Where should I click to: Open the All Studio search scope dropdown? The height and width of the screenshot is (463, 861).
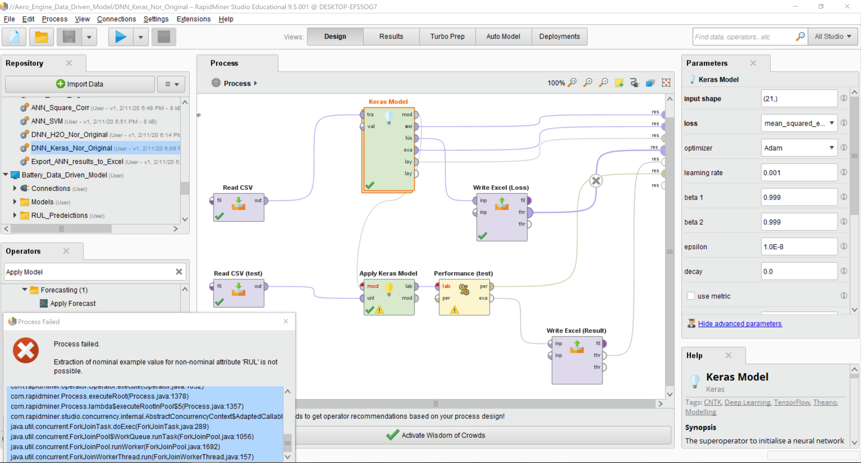833,37
